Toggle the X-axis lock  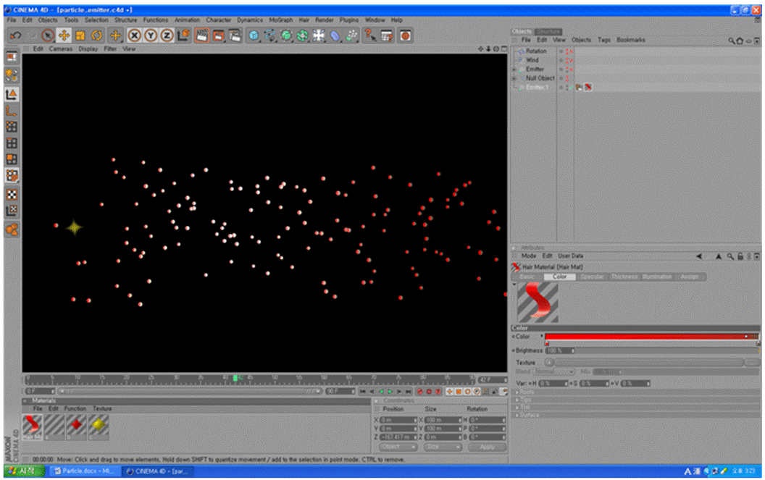coord(134,35)
